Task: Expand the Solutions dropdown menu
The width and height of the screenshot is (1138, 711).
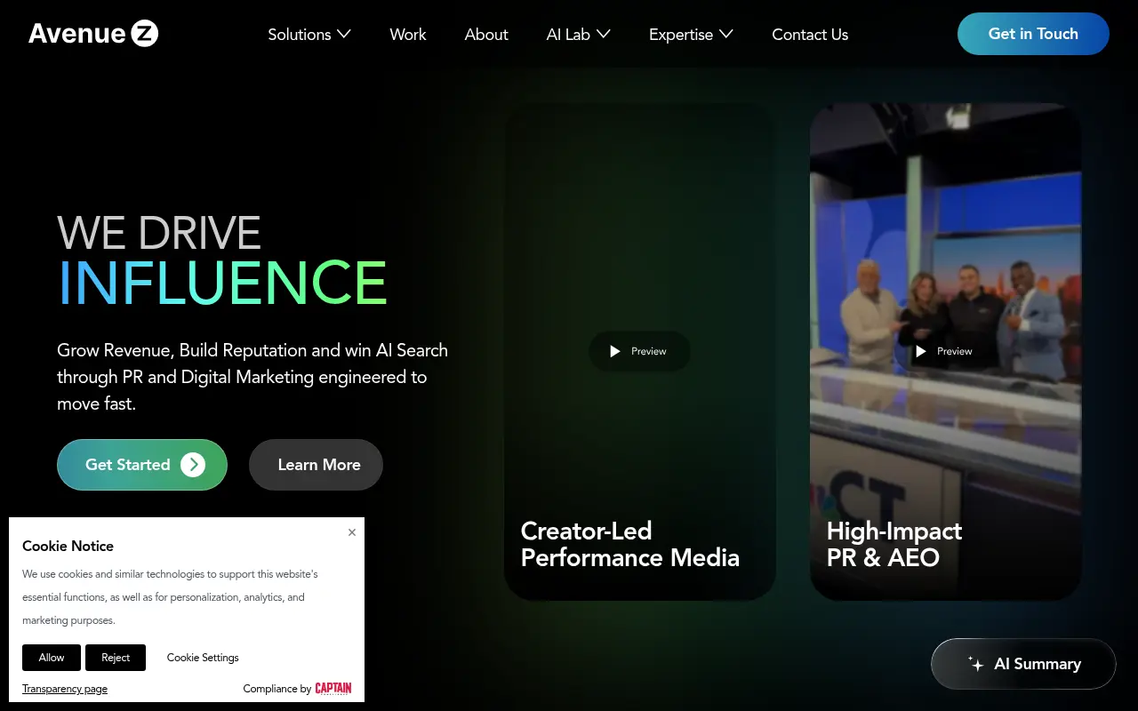Action: tap(309, 35)
